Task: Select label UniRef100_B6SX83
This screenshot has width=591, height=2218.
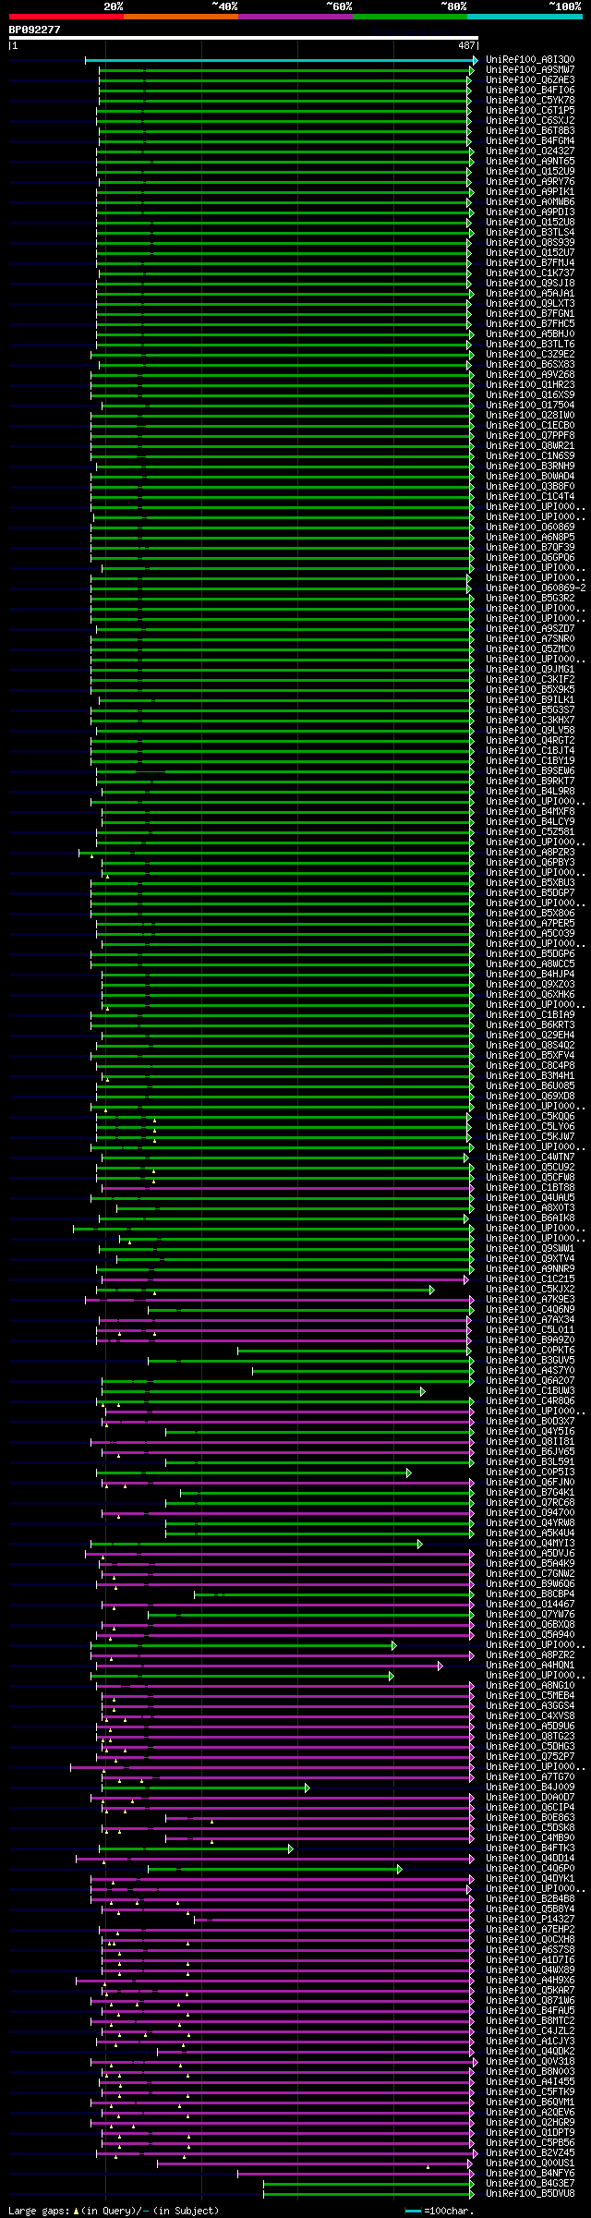Action: (x=530, y=365)
